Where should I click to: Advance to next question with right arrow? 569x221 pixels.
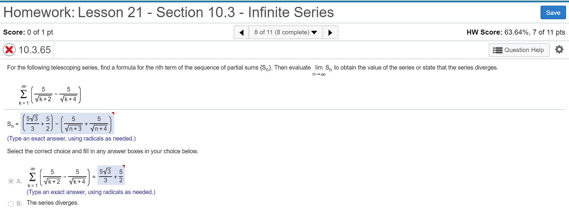point(330,32)
